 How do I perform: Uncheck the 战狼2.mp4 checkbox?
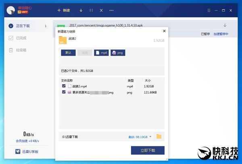(64, 86)
